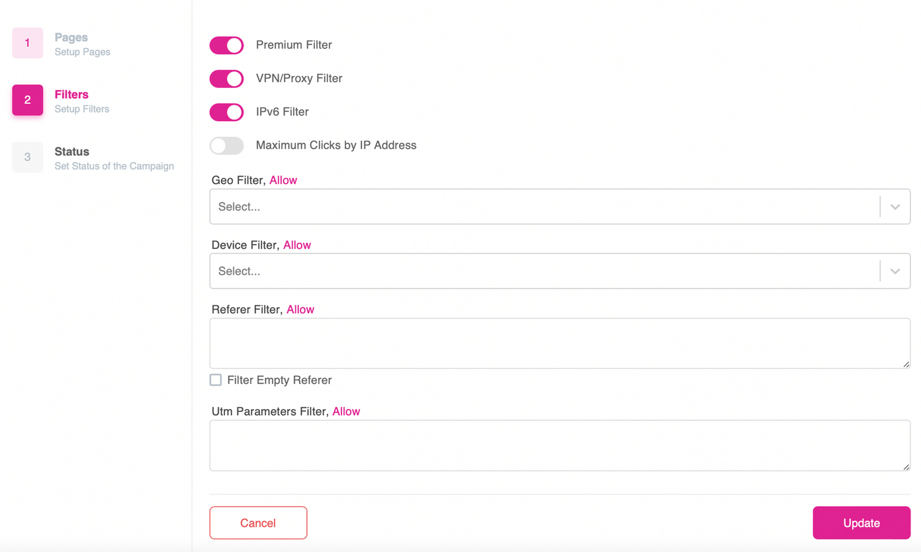Click the Update button

coord(861,523)
